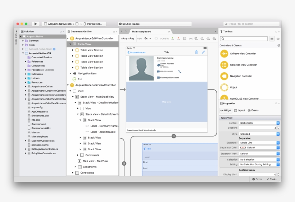Collapse the AcquaintanceEditViewController node
295x202 pixels.
(x=68, y=38)
